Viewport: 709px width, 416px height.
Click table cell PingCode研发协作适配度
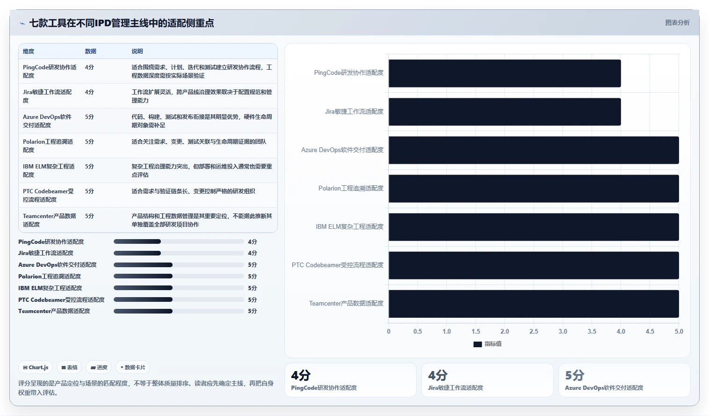point(50,71)
